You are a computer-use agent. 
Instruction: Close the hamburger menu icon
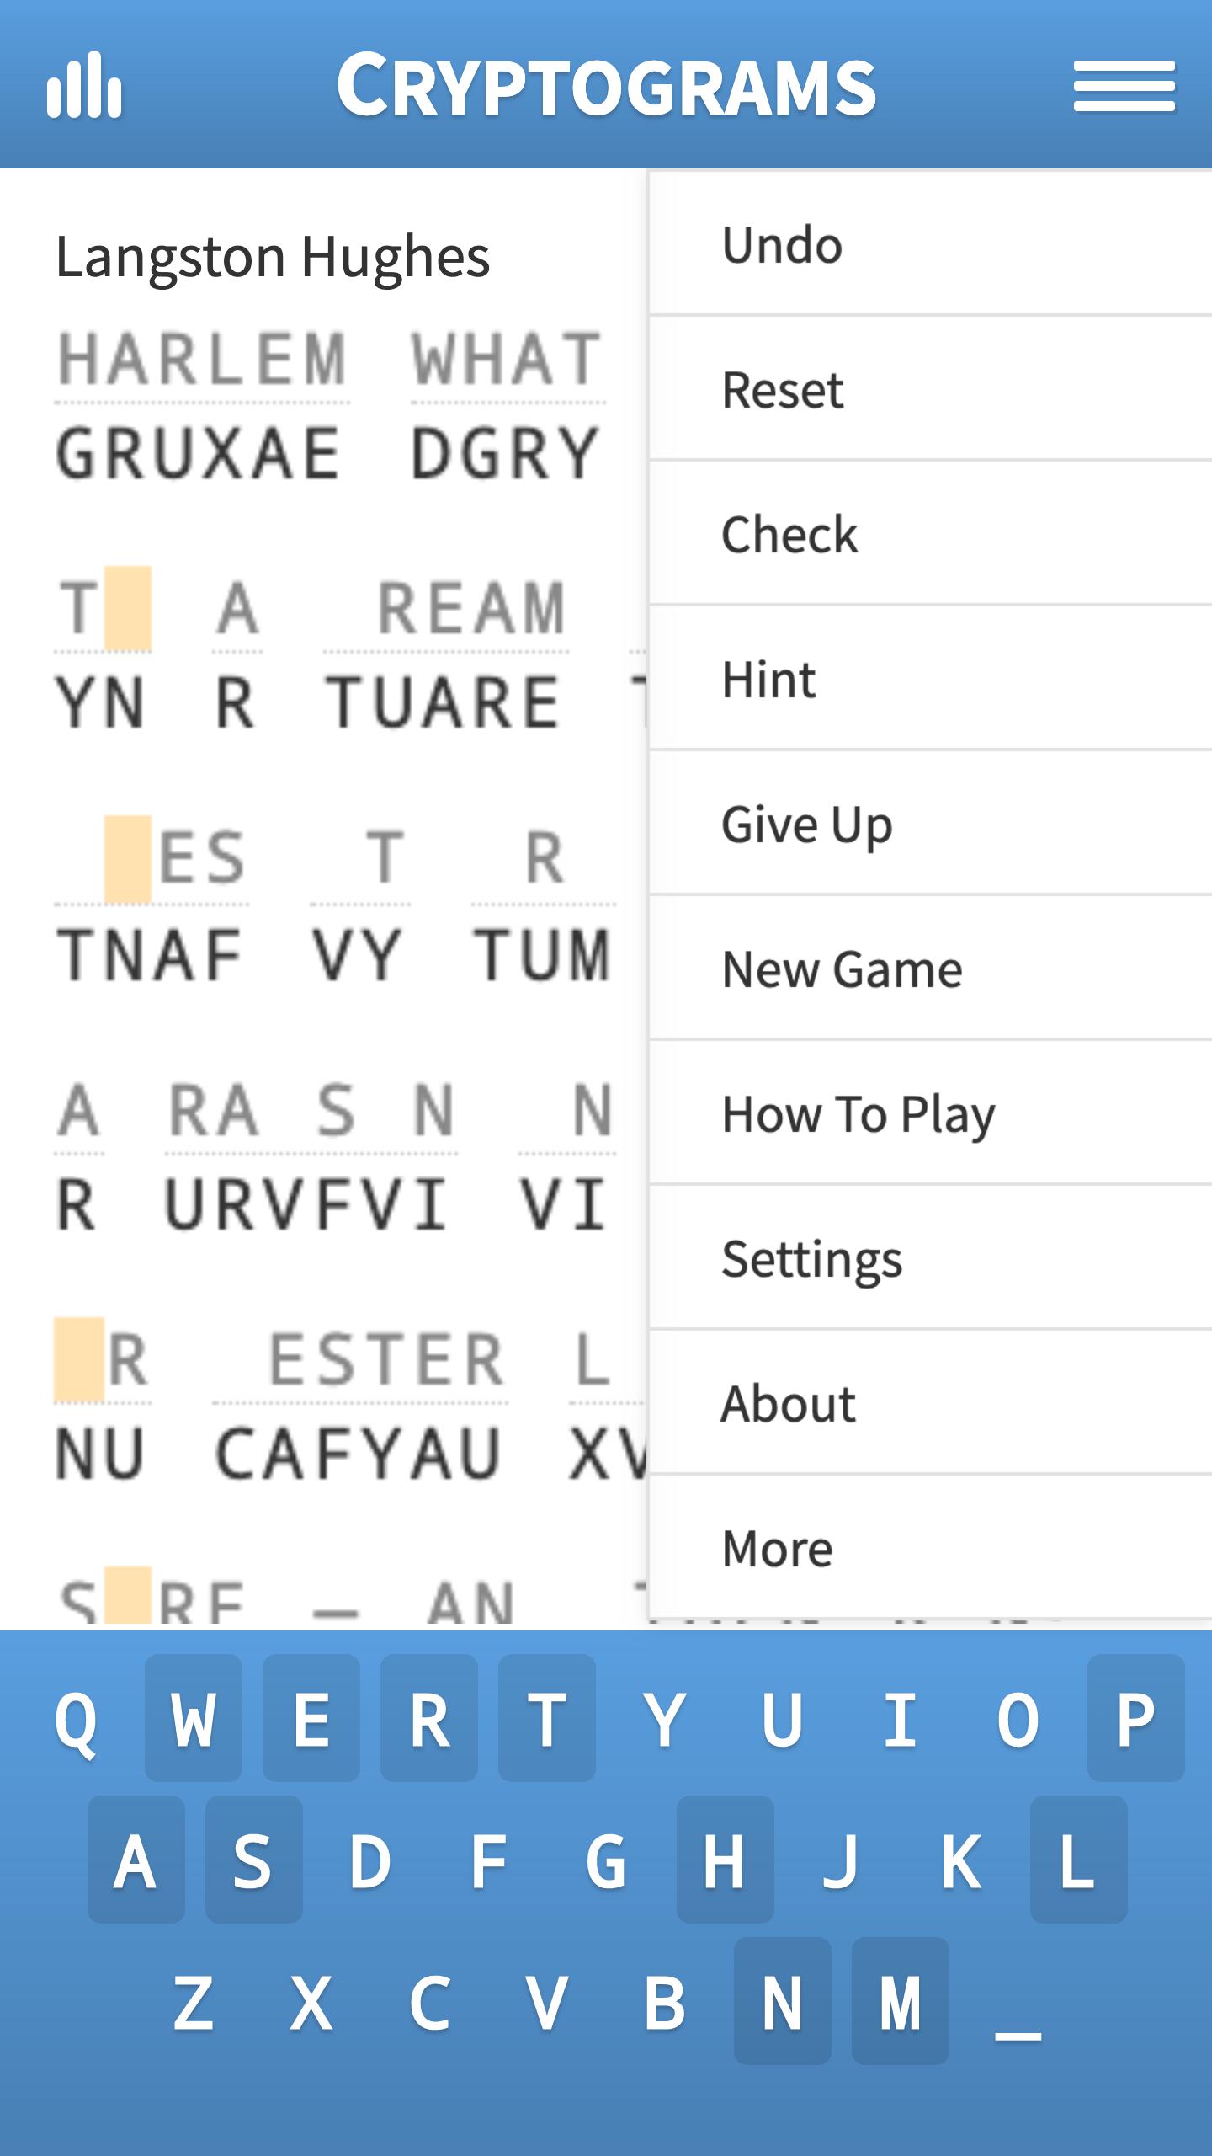(x=1124, y=85)
